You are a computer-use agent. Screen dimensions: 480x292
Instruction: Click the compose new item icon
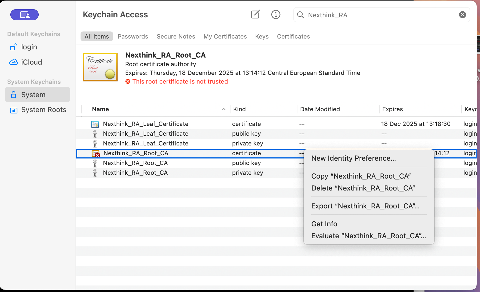click(255, 14)
